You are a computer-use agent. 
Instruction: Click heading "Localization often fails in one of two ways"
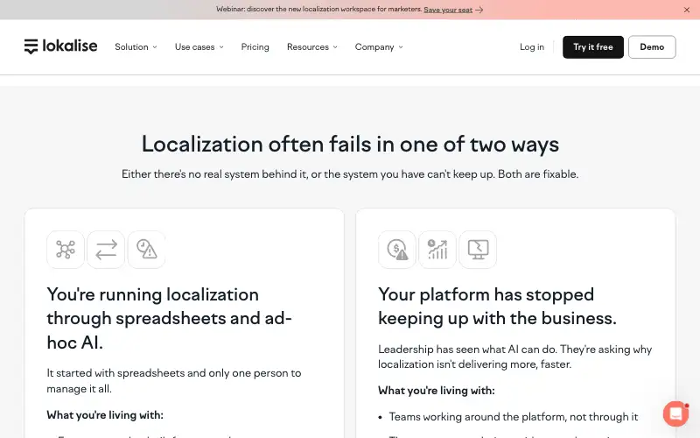350,145
